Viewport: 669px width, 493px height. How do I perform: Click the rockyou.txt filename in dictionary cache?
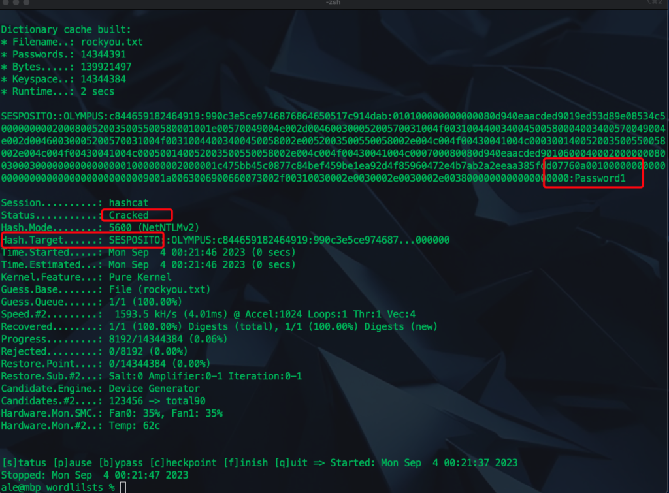pyautogui.click(x=112, y=42)
